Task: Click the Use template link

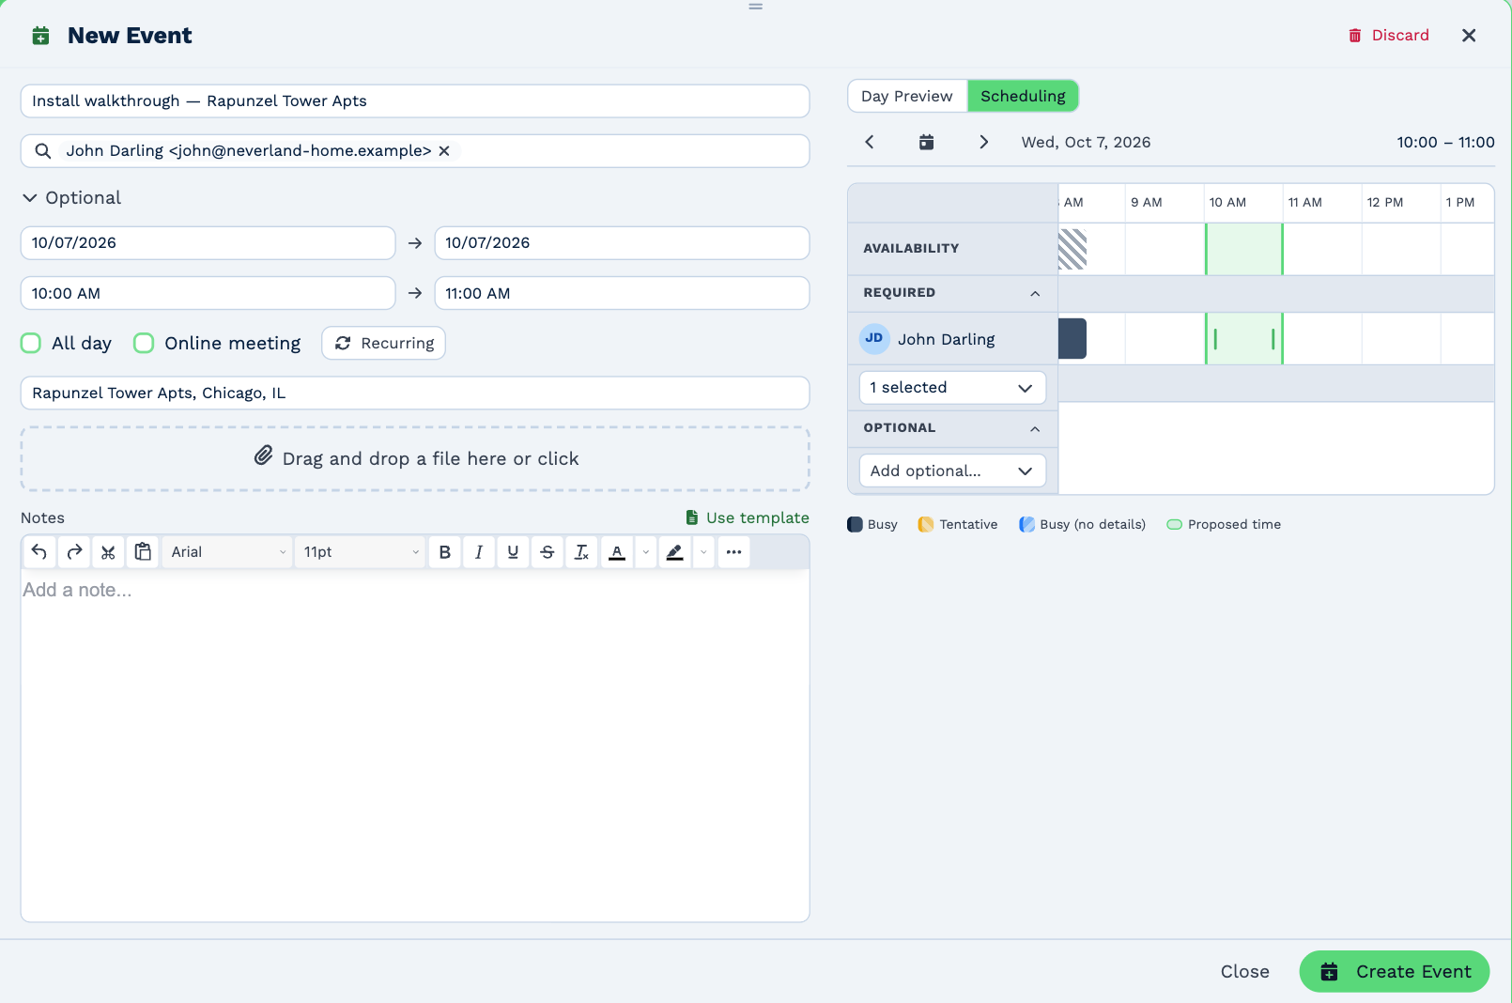Action: (x=748, y=518)
